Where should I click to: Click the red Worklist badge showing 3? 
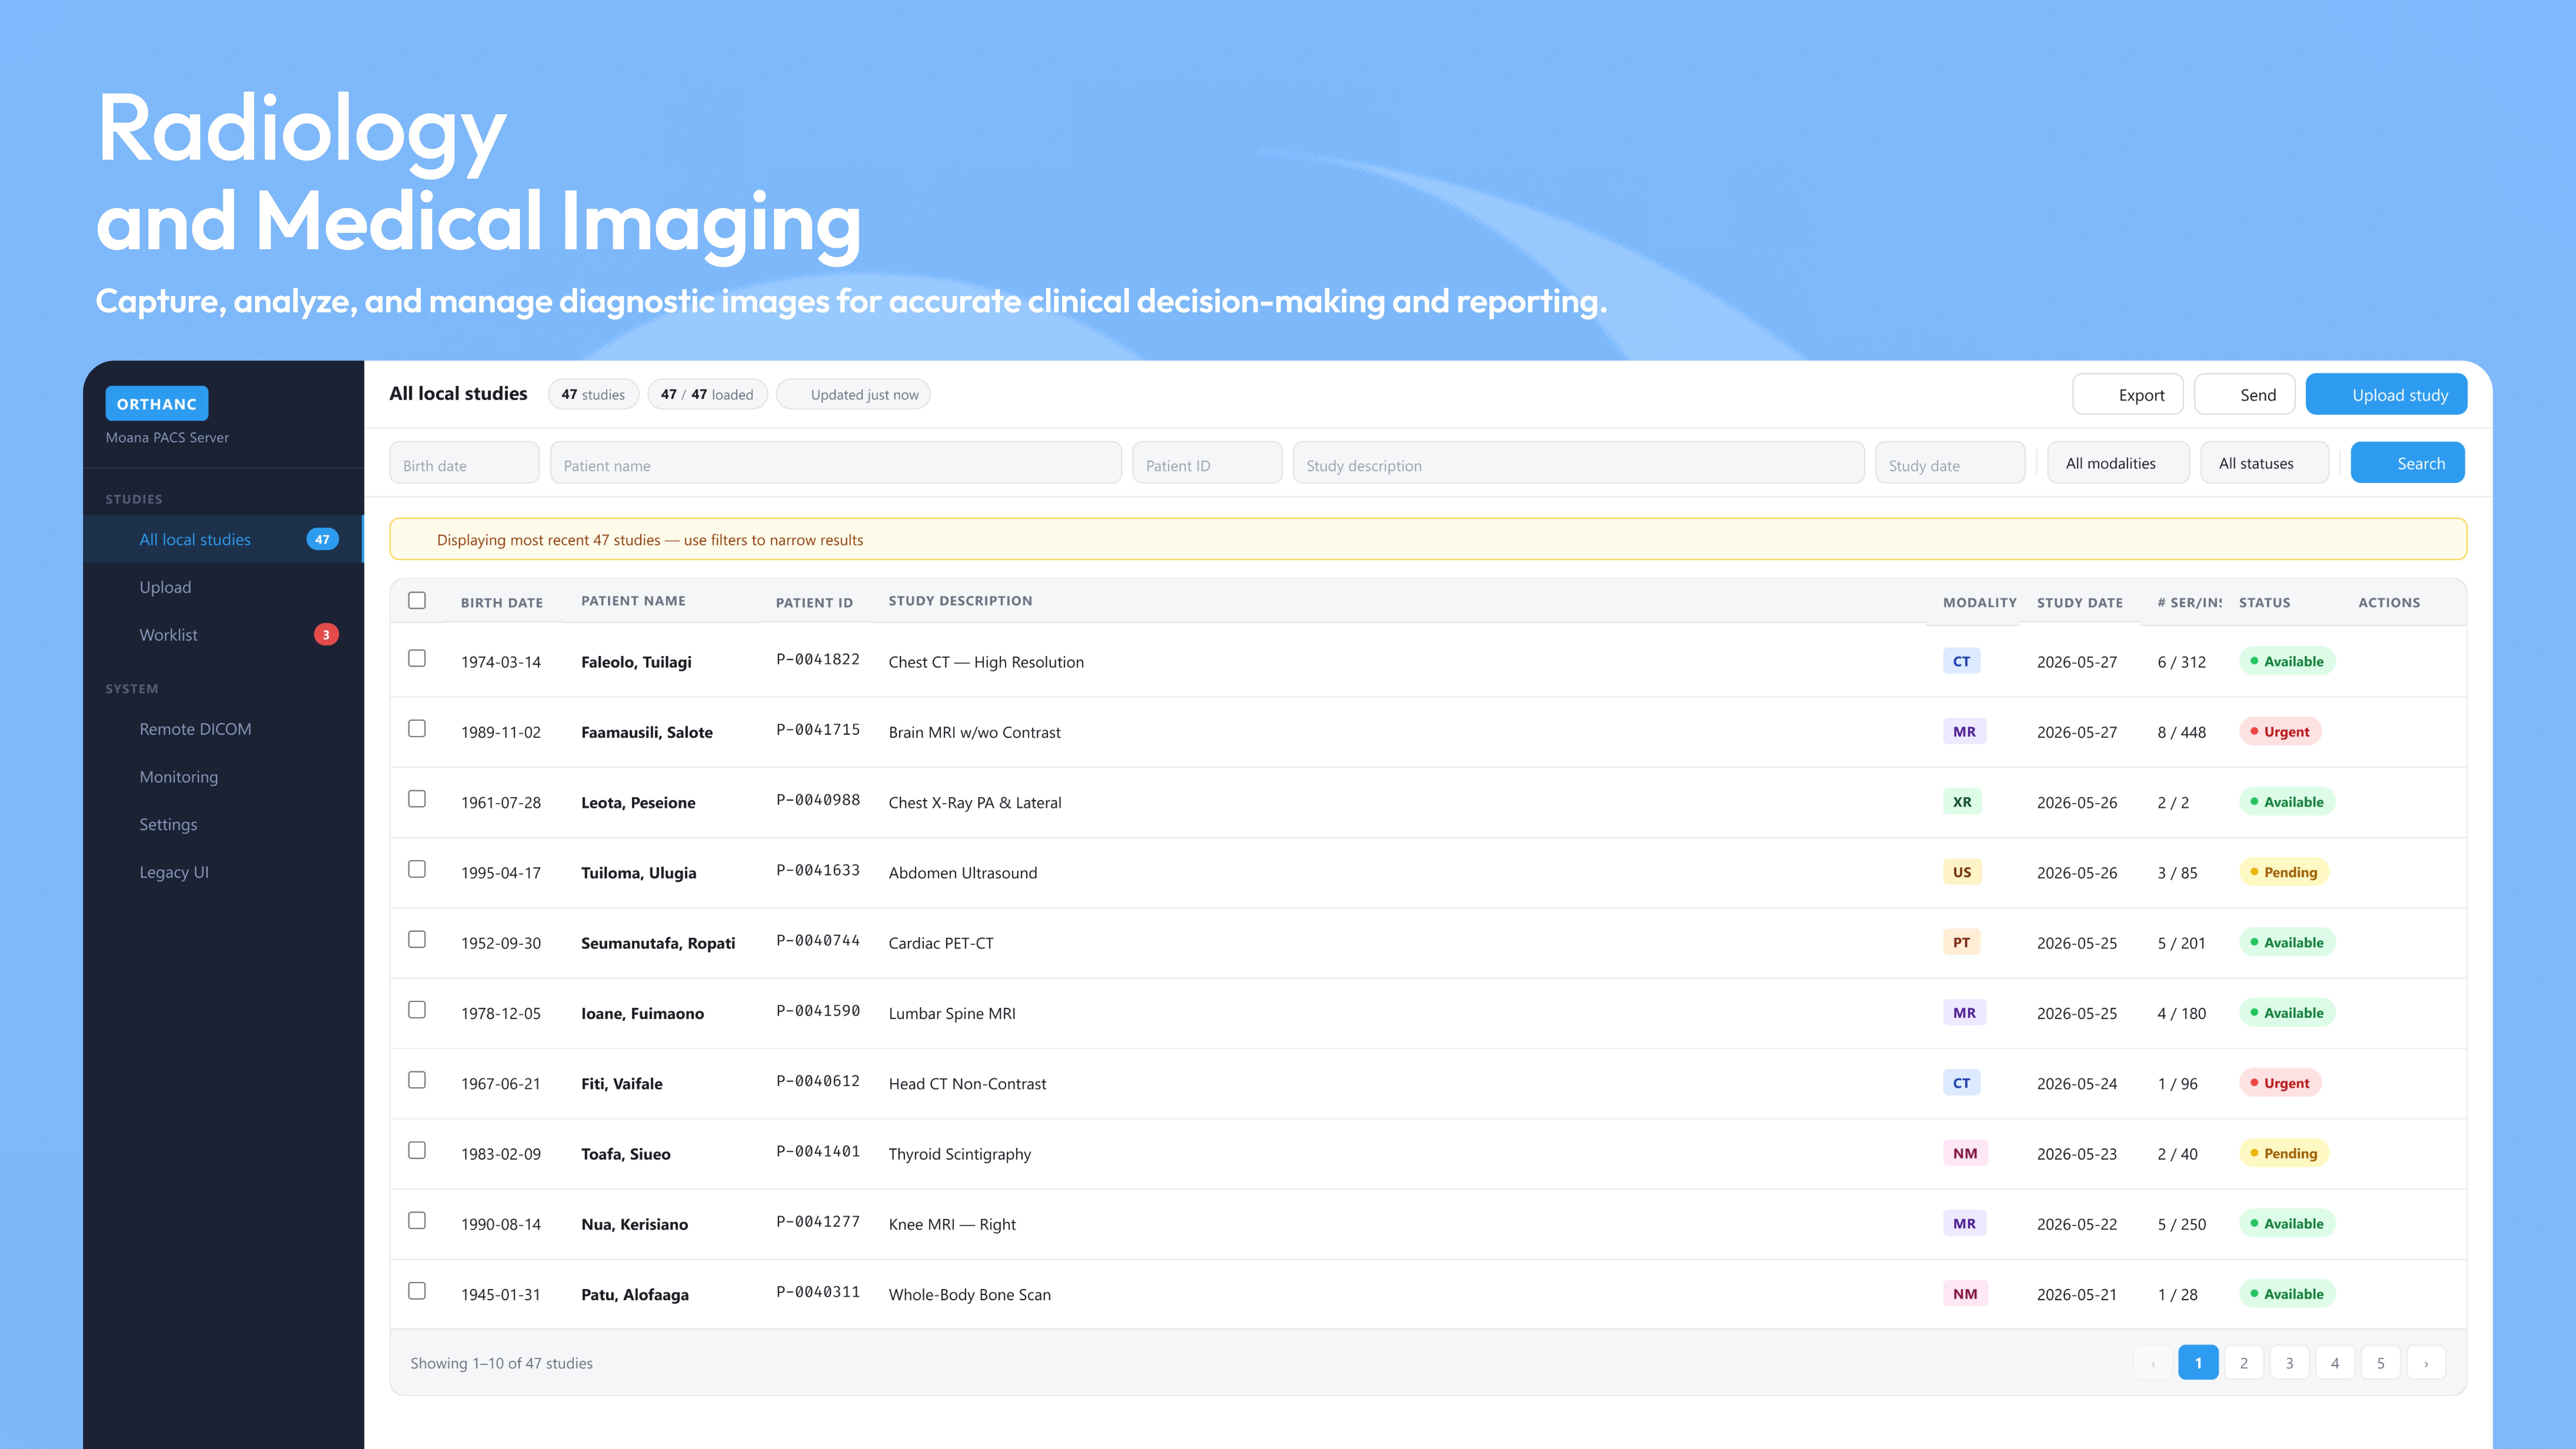pos(326,635)
